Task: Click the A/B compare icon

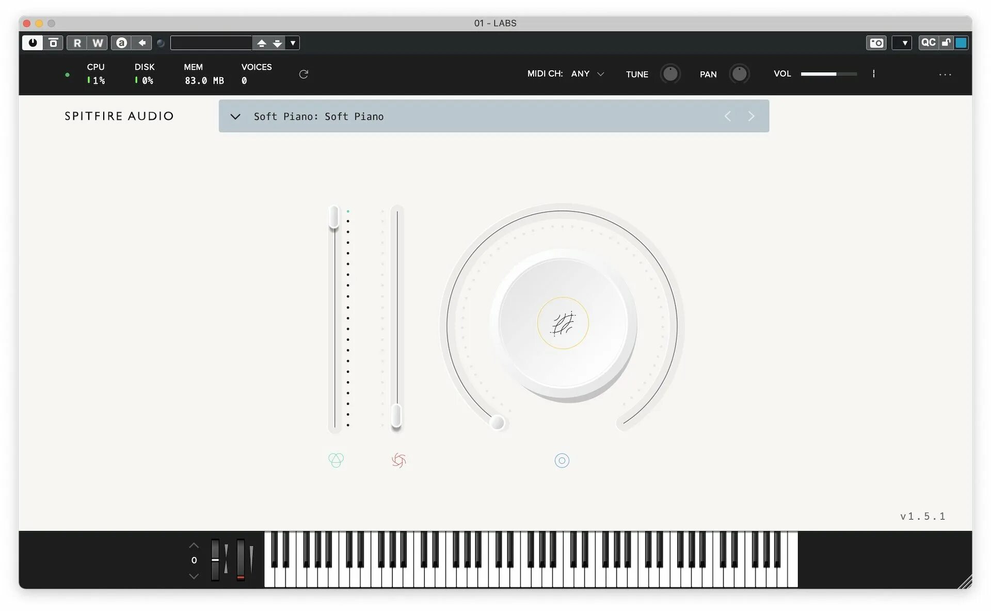Action: pos(121,43)
